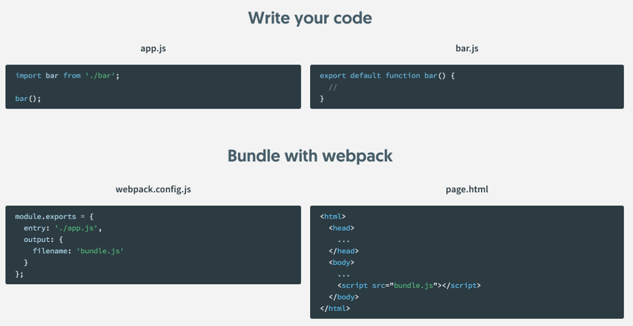Image resolution: width=633 pixels, height=326 pixels.
Task: Click the bar.js file label
Action: pyautogui.click(x=467, y=49)
